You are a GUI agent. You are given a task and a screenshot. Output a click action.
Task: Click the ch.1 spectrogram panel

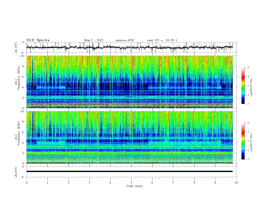click(129, 82)
